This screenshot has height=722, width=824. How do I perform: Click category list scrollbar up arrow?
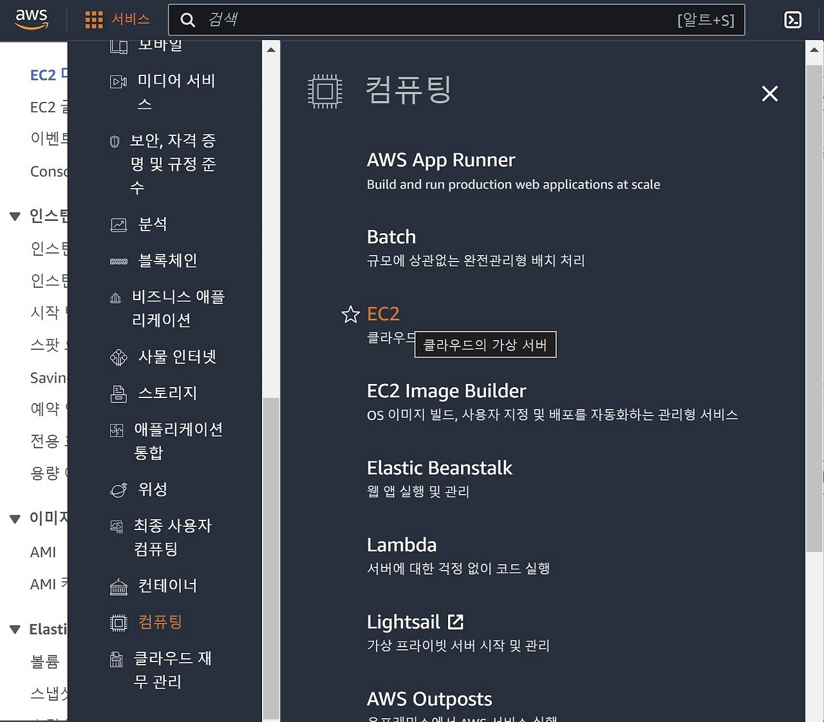click(271, 50)
